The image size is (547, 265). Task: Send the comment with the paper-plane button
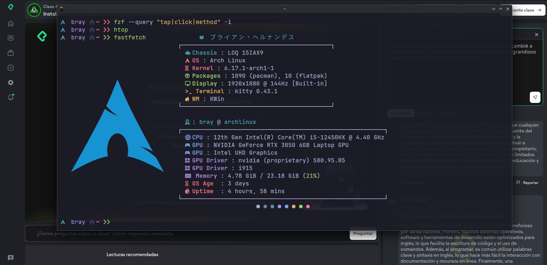click(535, 97)
